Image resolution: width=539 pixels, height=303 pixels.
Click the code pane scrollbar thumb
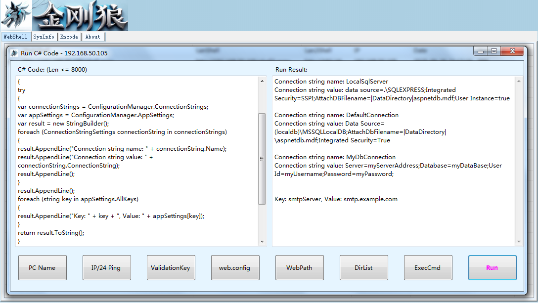click(x=262, y=159)
